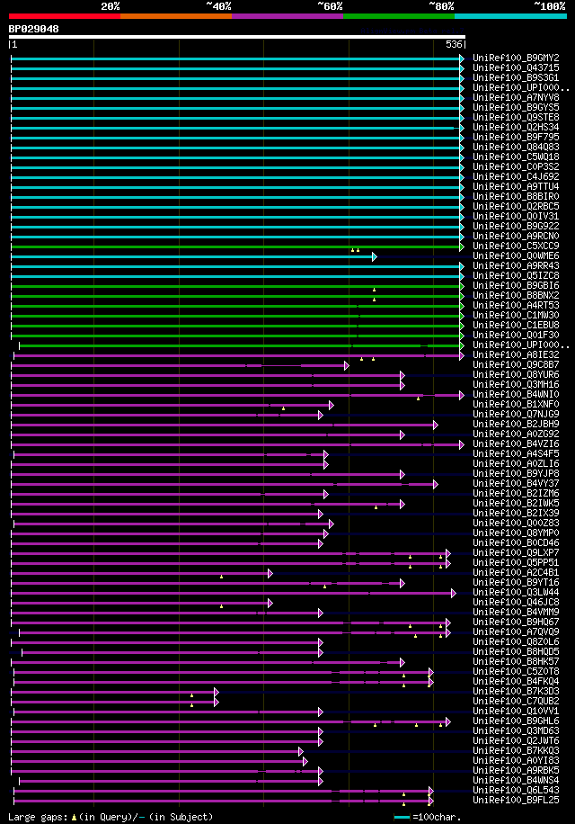Select the UniRef100_B4WNI0 label
The width and height of the screenshot is (575, 824).
point(516,395)
